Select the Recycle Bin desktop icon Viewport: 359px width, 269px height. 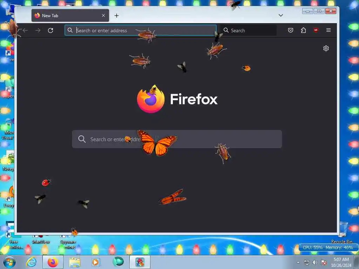coord(342,233)
